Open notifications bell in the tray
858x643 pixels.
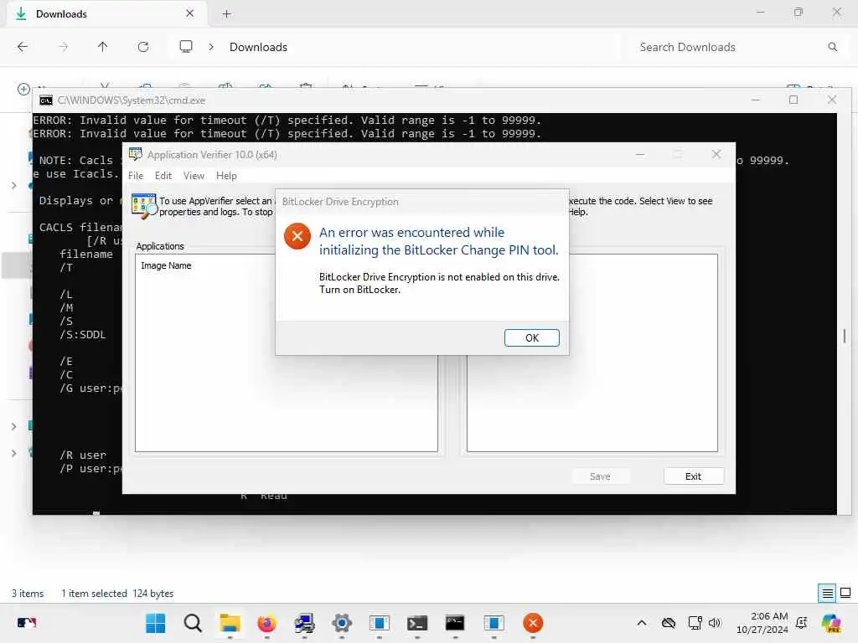click(x=802, y=623)
